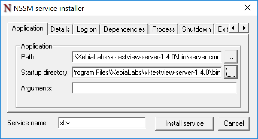The width and height of the screenshot is (258, 139).
Task: Show the Process tab
Action: coord(163,29)
